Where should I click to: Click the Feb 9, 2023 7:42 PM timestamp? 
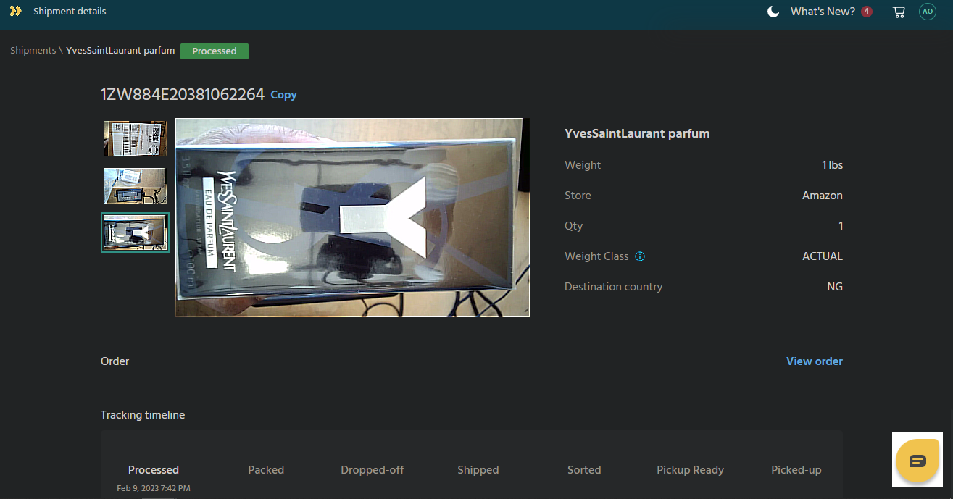tap(154, 489)
